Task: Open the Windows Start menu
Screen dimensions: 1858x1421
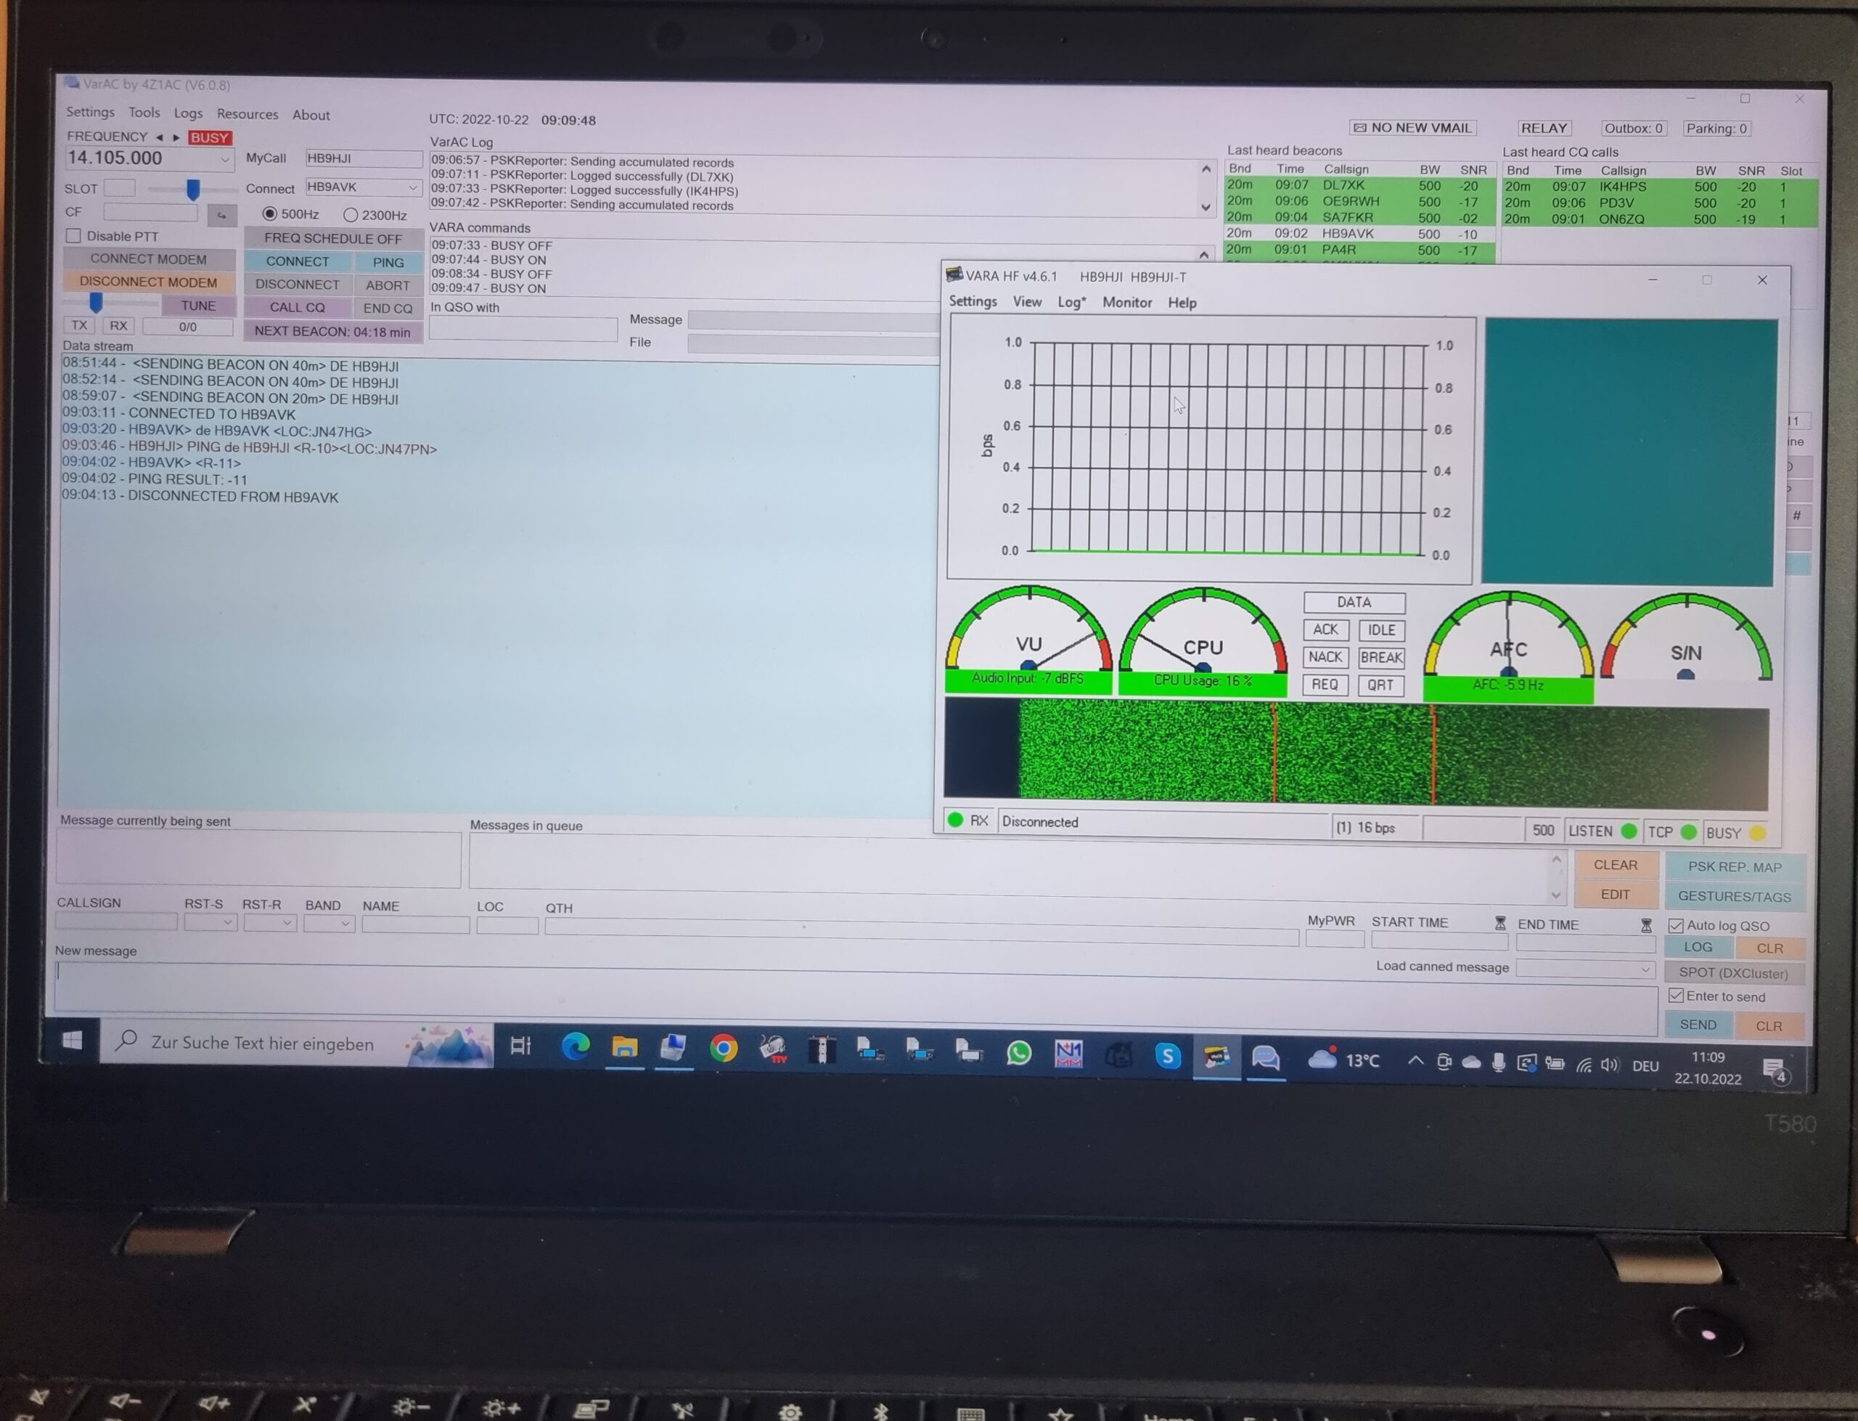Action: (x=73, y=1041)
